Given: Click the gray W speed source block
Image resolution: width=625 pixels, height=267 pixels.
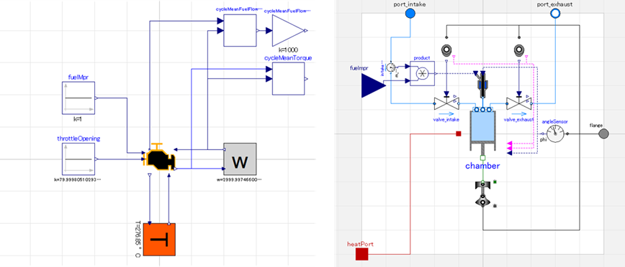Looking at the screenshot, I should (x=240, y=159).
